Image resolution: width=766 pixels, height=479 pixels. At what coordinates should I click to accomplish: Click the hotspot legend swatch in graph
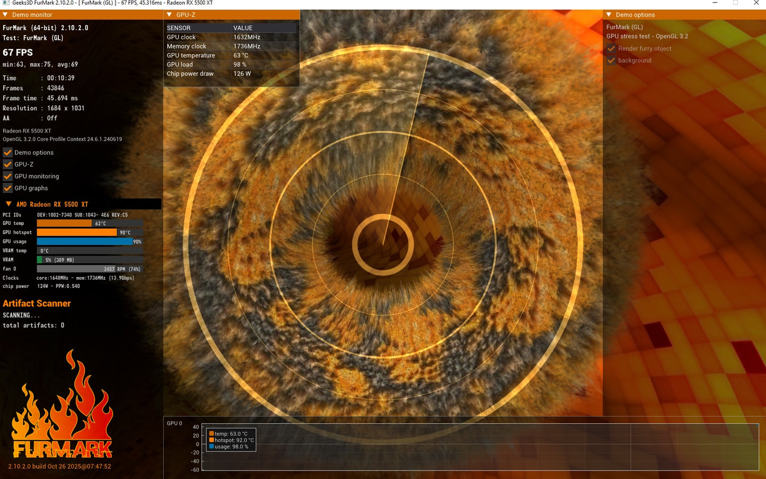pyautogui.click(x=212, y=440)
